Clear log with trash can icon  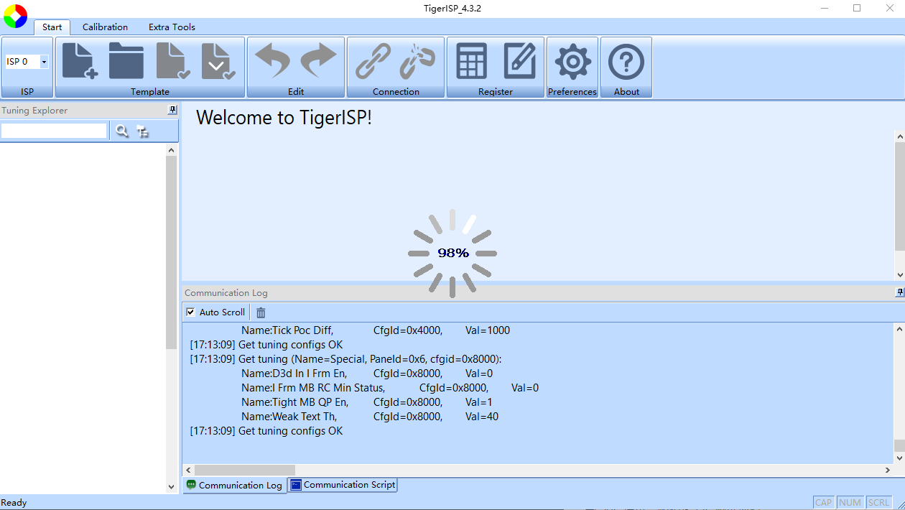(x=261, y=312)
